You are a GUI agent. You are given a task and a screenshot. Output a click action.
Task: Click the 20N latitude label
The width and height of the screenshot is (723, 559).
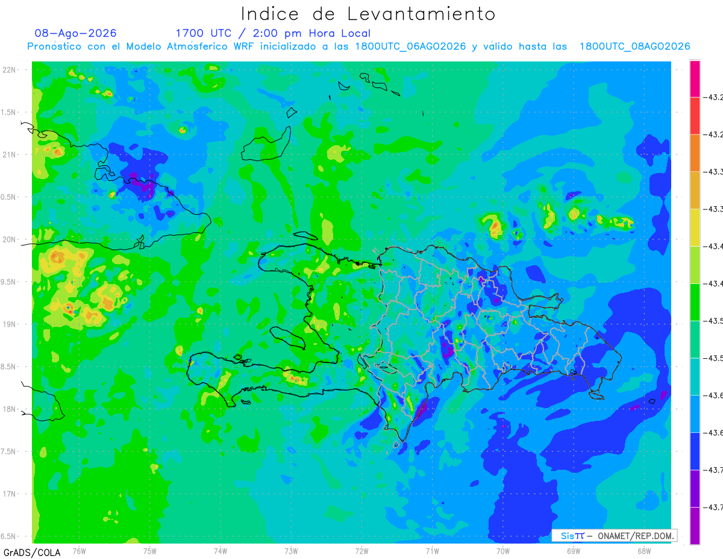click(x=10, y=239)
